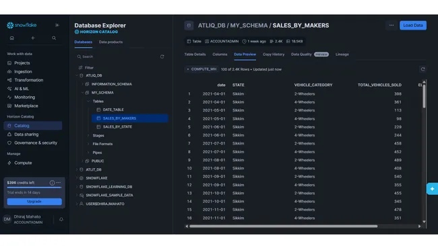Open SNOWFLAKE_SAMPLE_DATA database
This screenshot has height=246, width=438.
[x=109, y=196]
